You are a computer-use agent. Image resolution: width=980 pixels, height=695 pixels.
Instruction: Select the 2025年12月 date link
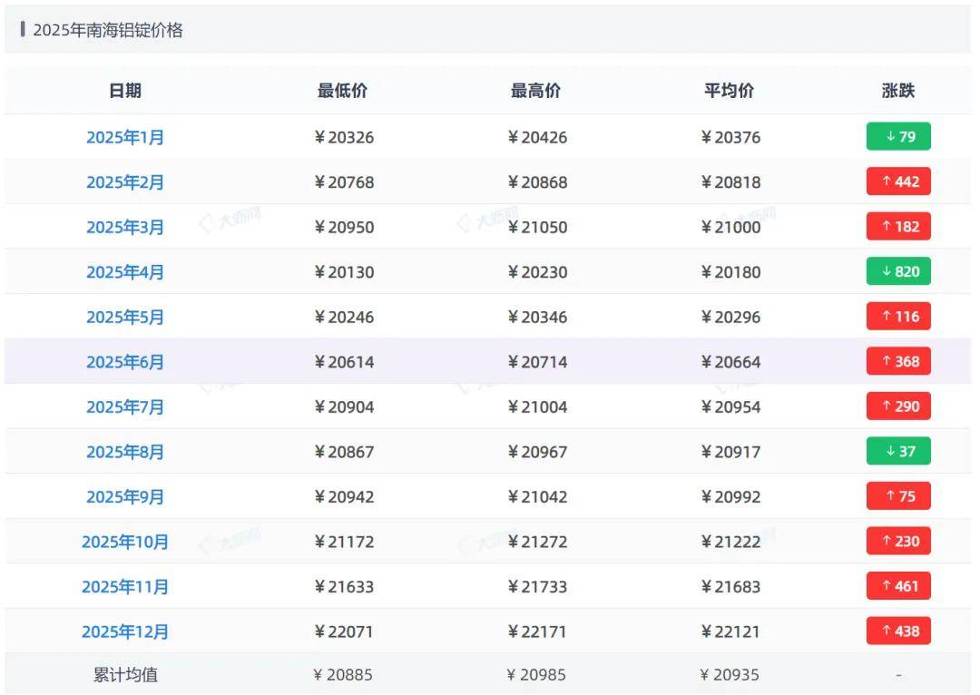click(125, 631)
